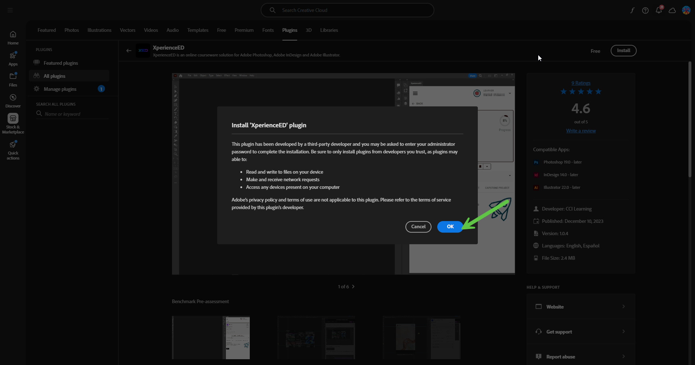Open the second screenshot thumbnail
The image size is (695, 365).
(x=316, y=338)
